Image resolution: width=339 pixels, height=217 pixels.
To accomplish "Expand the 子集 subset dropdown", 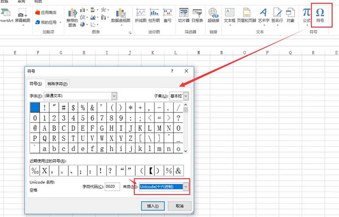I will point(186,96).
